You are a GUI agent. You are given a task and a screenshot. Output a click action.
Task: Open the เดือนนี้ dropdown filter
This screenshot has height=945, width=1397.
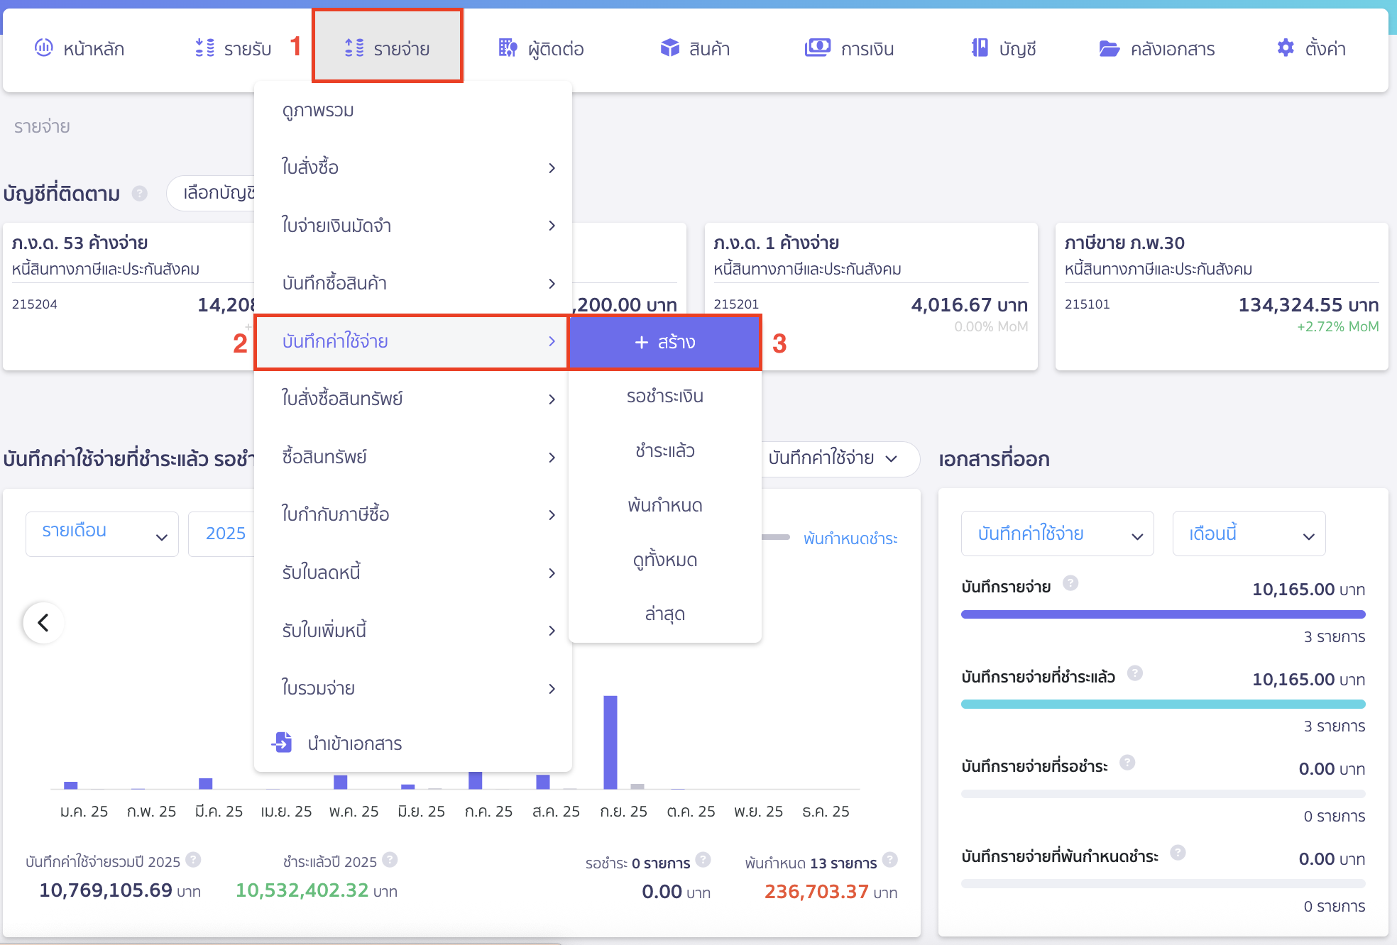click(1249, 534)
